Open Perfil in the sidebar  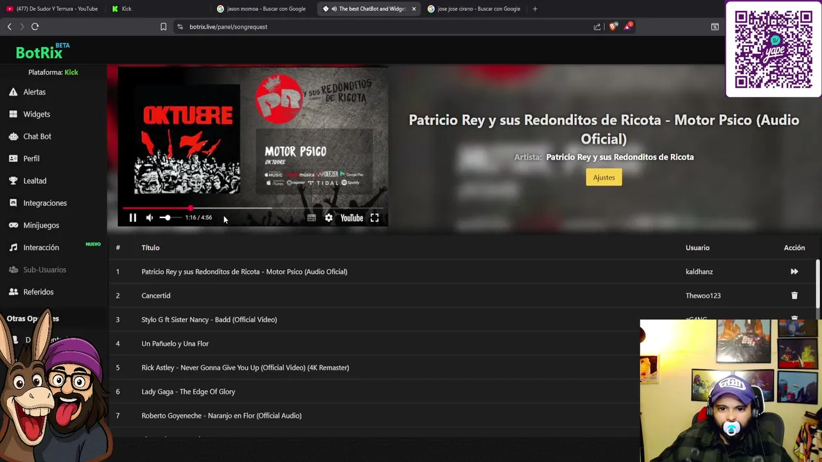31,158
